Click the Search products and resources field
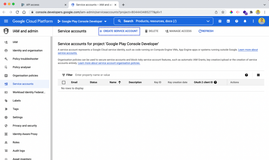Screen dimensions: 269x160 click(x=163, y=21)
